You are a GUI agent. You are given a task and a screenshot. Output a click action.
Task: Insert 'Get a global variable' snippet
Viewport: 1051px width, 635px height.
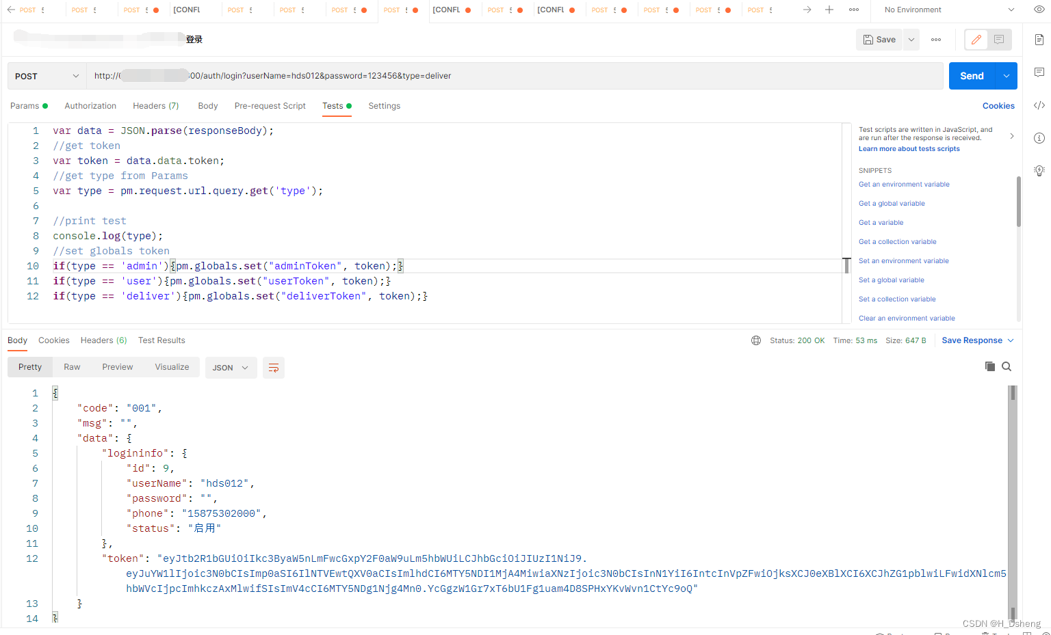click(x=892, y=204)
